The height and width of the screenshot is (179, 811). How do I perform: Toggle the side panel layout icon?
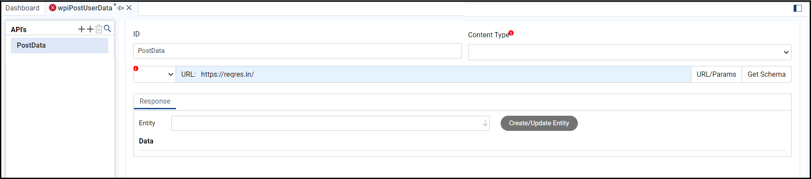798,8
